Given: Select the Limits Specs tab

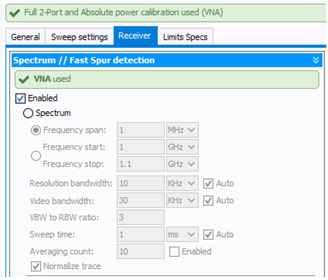Looking at the screenshot, I should pos(185,37).
